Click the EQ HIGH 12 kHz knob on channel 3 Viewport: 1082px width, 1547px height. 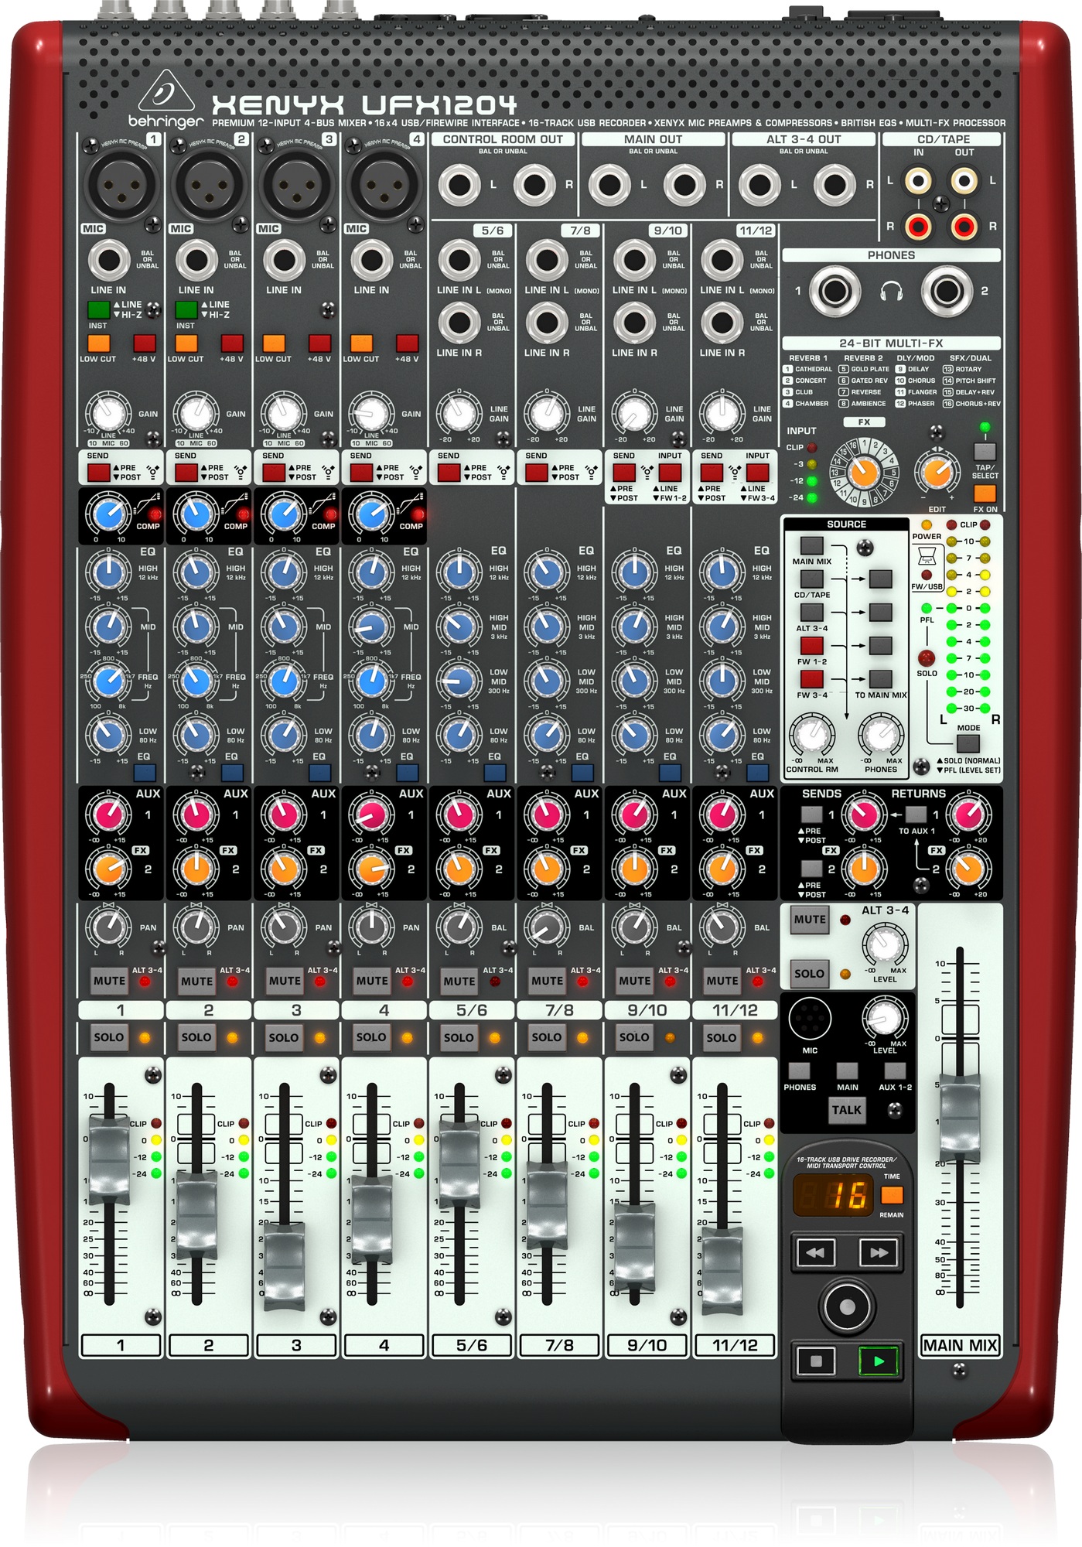point(285,572)
